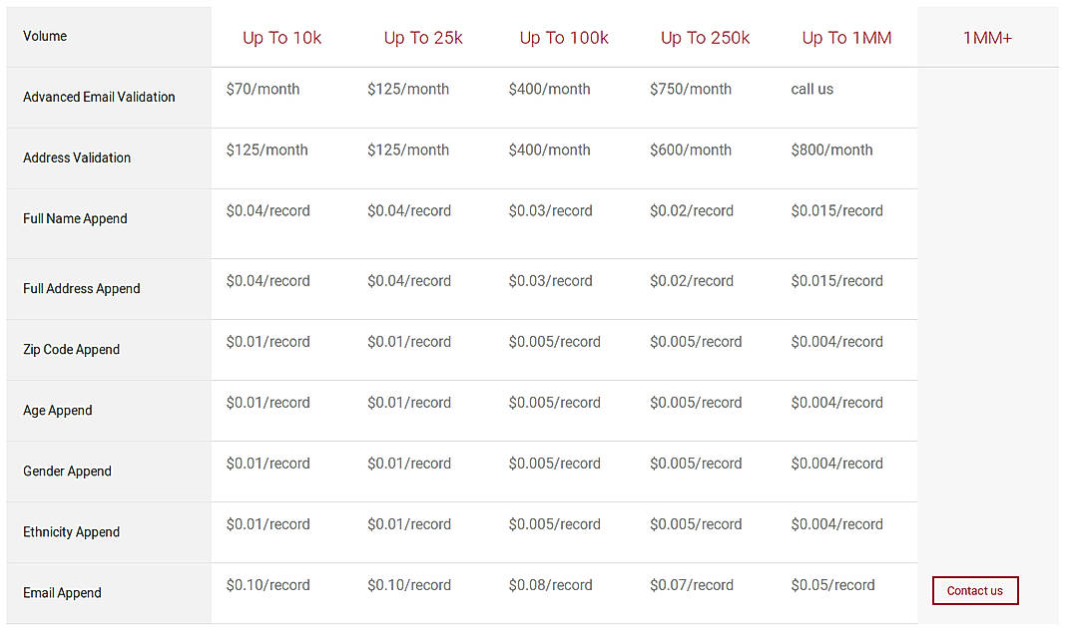1068x629 pixels.
Task: Select the Ethnicity Append row label
Action: coord(71,531)
